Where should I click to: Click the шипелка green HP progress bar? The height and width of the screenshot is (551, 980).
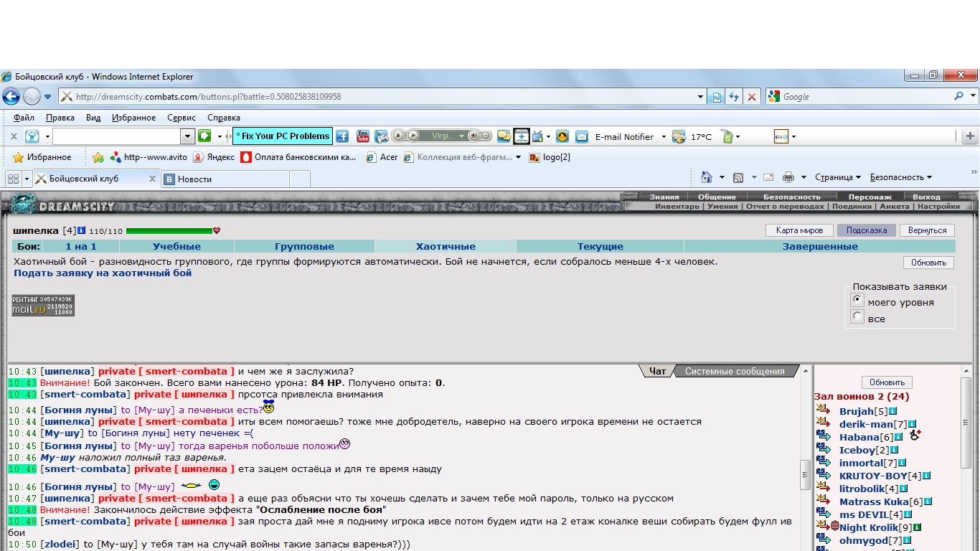[x=169, y=231]
